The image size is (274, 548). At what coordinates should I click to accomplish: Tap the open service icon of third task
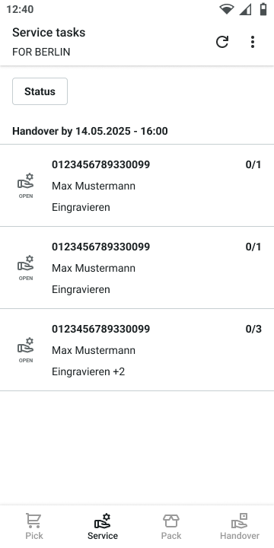point(26,350)
